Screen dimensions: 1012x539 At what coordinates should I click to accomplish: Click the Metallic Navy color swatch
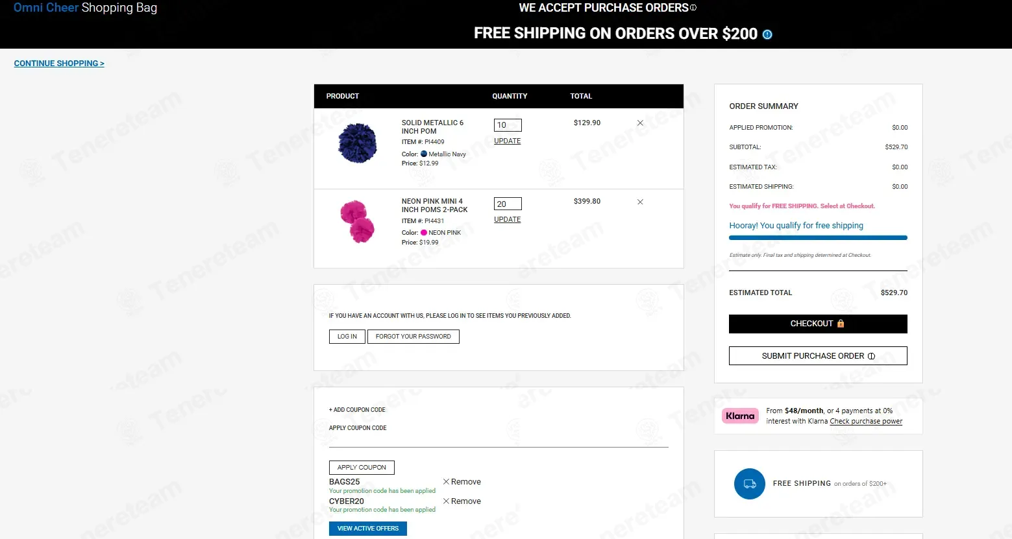pyautogui.click(x=424, y=154)
